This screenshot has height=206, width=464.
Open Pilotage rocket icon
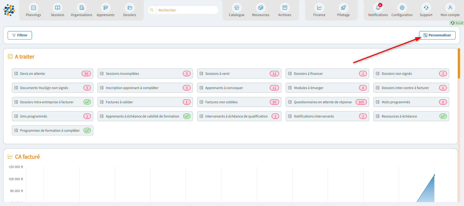click(x=343, y=8)
